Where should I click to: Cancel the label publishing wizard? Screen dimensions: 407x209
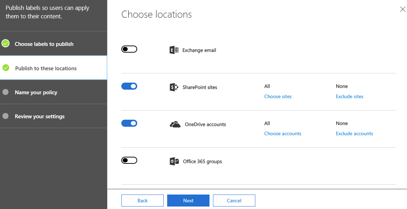point(234,201)
